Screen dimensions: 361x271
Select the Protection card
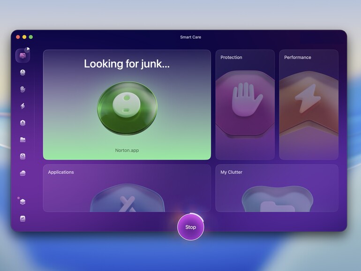[245, 105]
